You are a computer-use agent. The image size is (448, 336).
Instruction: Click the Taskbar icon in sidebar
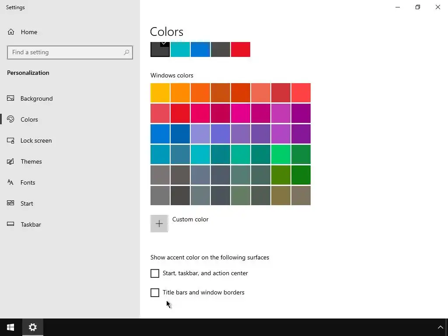pos(11,224)
